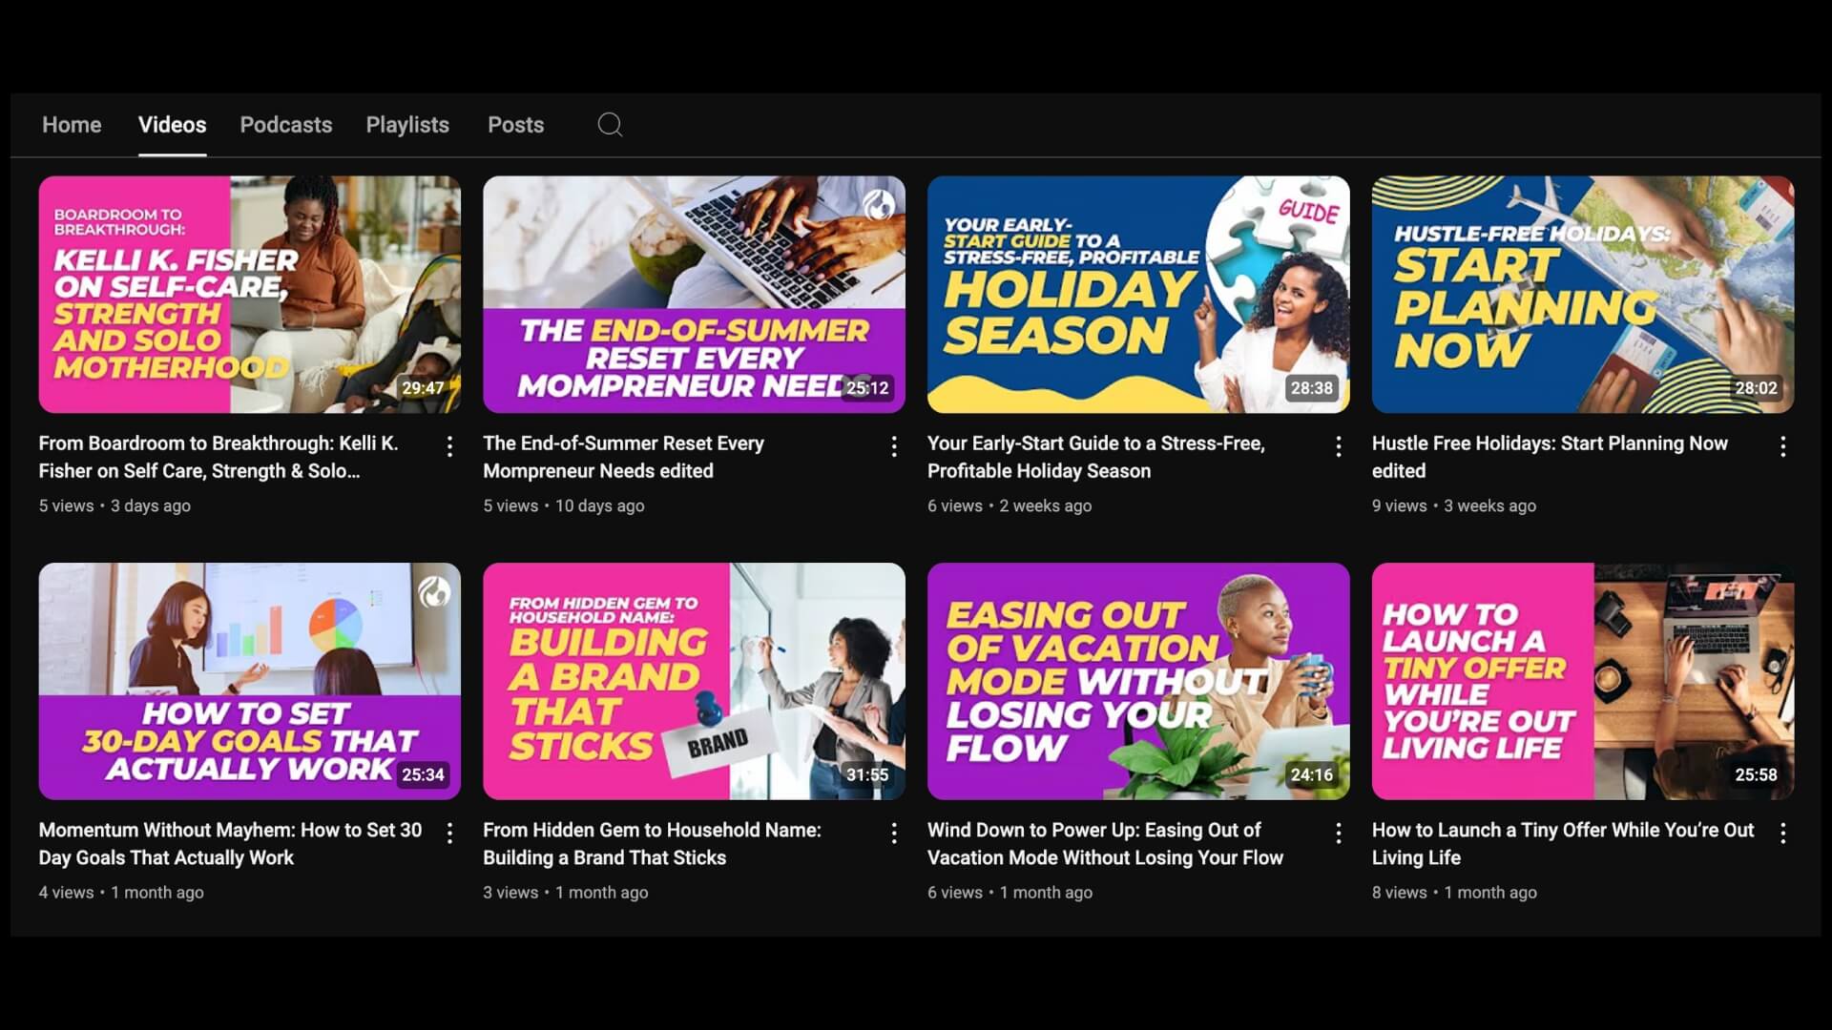Click the 29:47 duration badge
This screenshot has height=1030, width=1832.
click(x=423, y=388)
